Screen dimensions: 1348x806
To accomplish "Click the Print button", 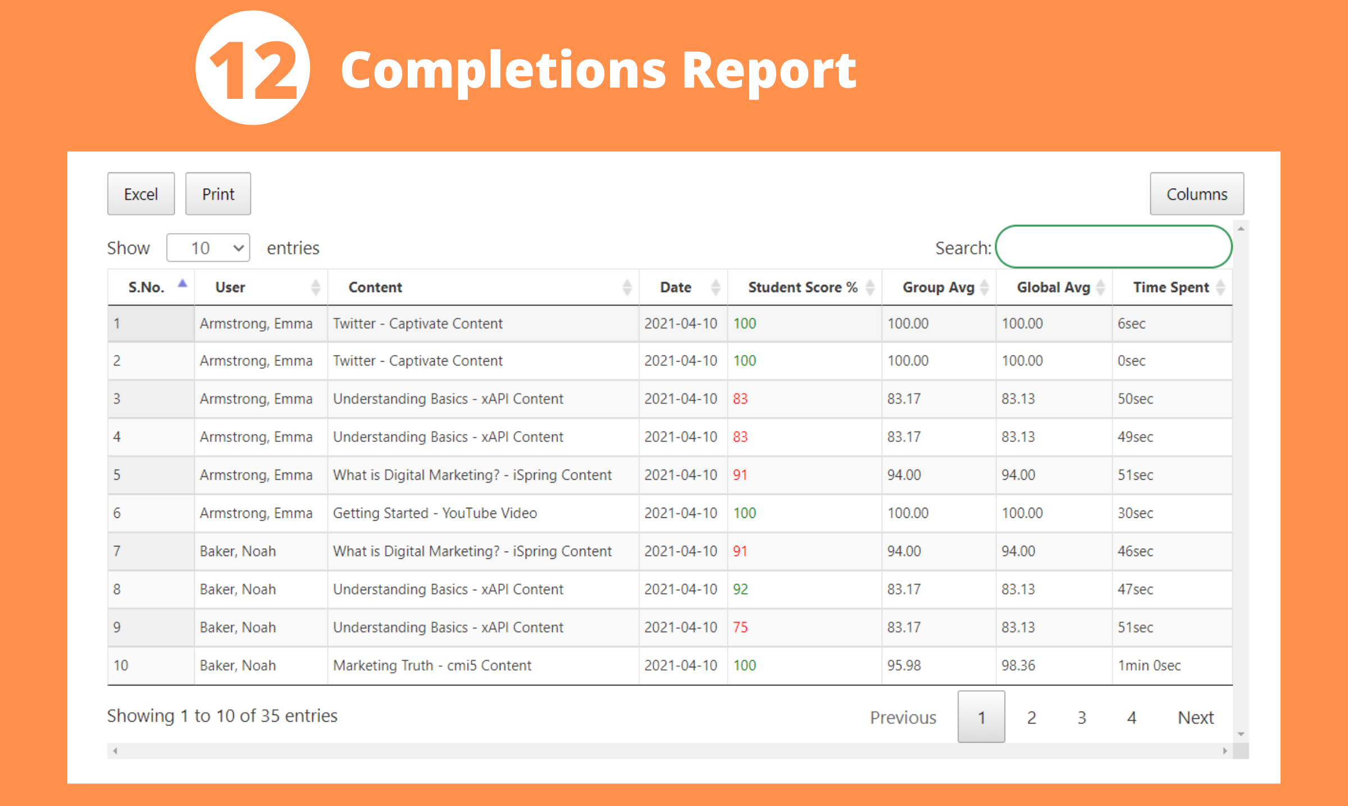I will [218, 194].
